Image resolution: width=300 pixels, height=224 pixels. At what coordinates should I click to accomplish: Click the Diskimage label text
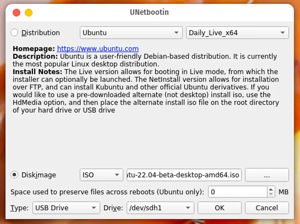(x=39, y=175)
